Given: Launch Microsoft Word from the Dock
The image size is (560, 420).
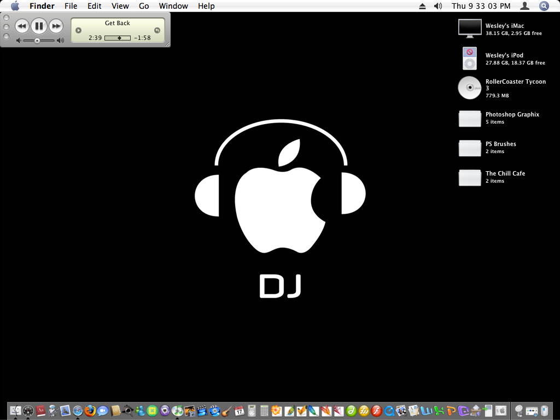Looking at the screenshot, I should click(x=426, y=411).
